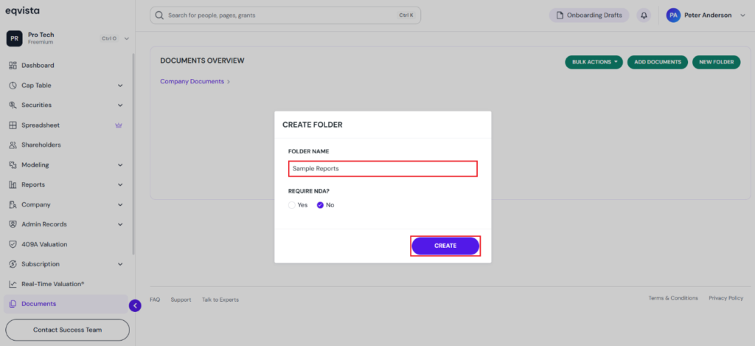The height and width of the screenshot is (346, 755).
Task: Open Real-Time Valuation page
Action: coord(66,284)
